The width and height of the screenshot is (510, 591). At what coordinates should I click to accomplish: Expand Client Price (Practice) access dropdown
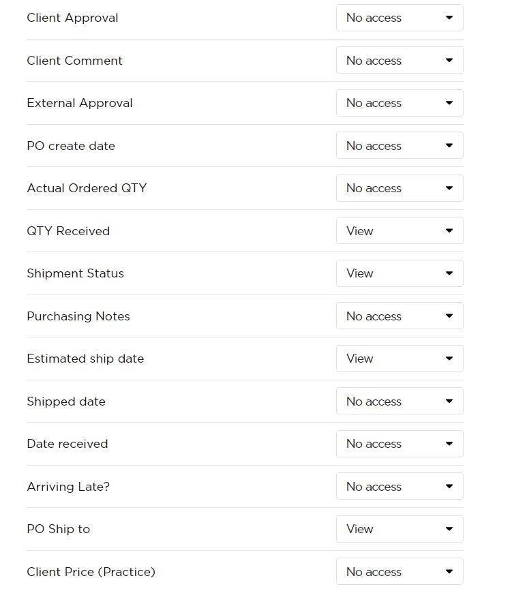click(400, 571)
